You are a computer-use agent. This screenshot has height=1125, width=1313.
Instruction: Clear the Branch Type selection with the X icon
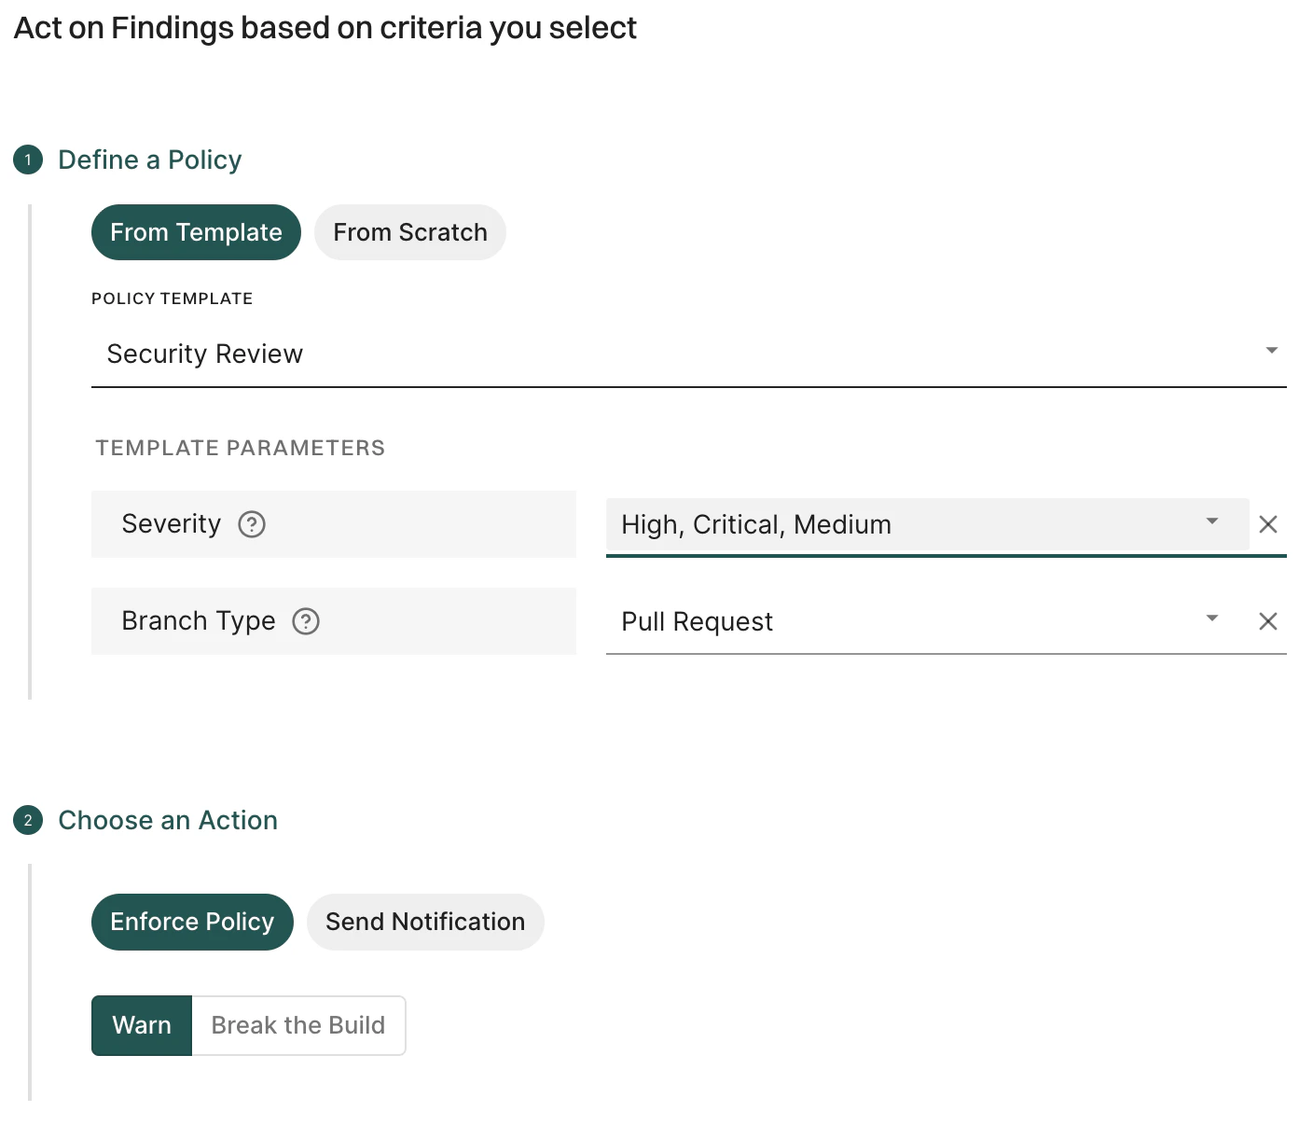(1268, 620)
